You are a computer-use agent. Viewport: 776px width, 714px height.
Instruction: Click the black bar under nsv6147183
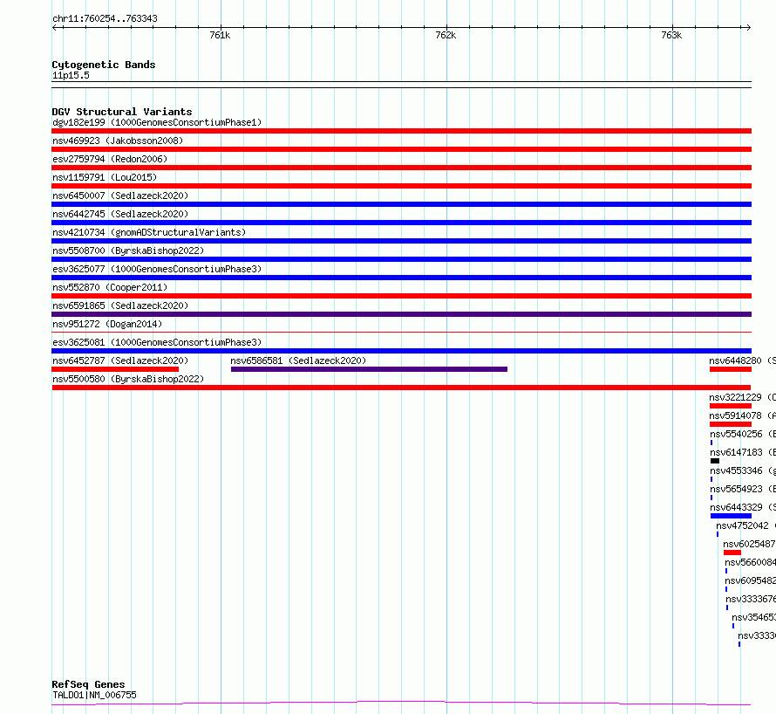pyautogui.click(x=715, y=461)
